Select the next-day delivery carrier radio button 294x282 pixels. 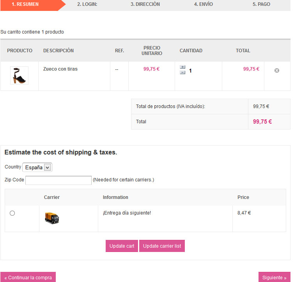[x=12, y=213]
